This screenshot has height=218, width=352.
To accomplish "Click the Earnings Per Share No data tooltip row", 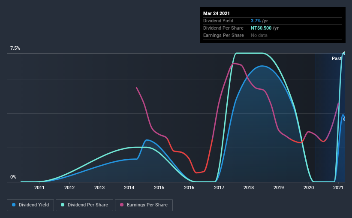I will click(x=273, y=35).
